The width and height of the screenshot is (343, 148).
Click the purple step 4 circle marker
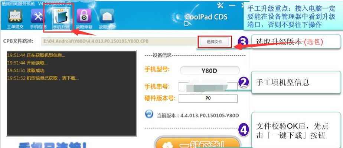point(244,130)
